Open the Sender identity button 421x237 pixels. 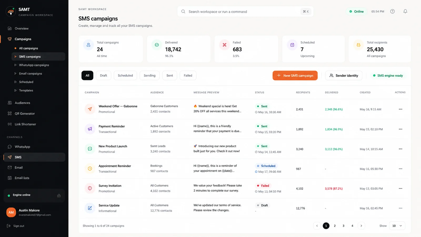[x=344, y=76]
